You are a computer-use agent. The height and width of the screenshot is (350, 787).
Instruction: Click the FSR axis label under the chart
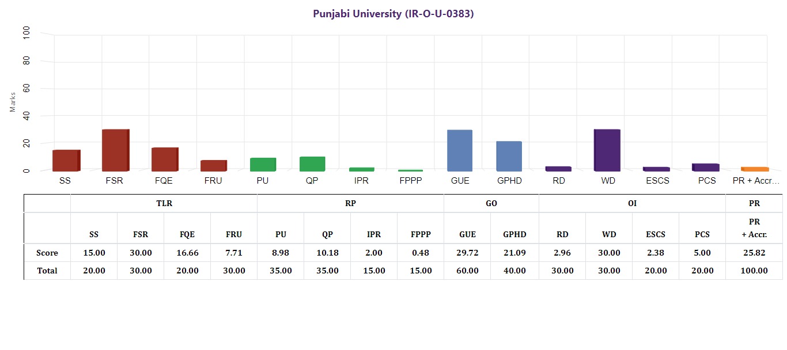114,181
